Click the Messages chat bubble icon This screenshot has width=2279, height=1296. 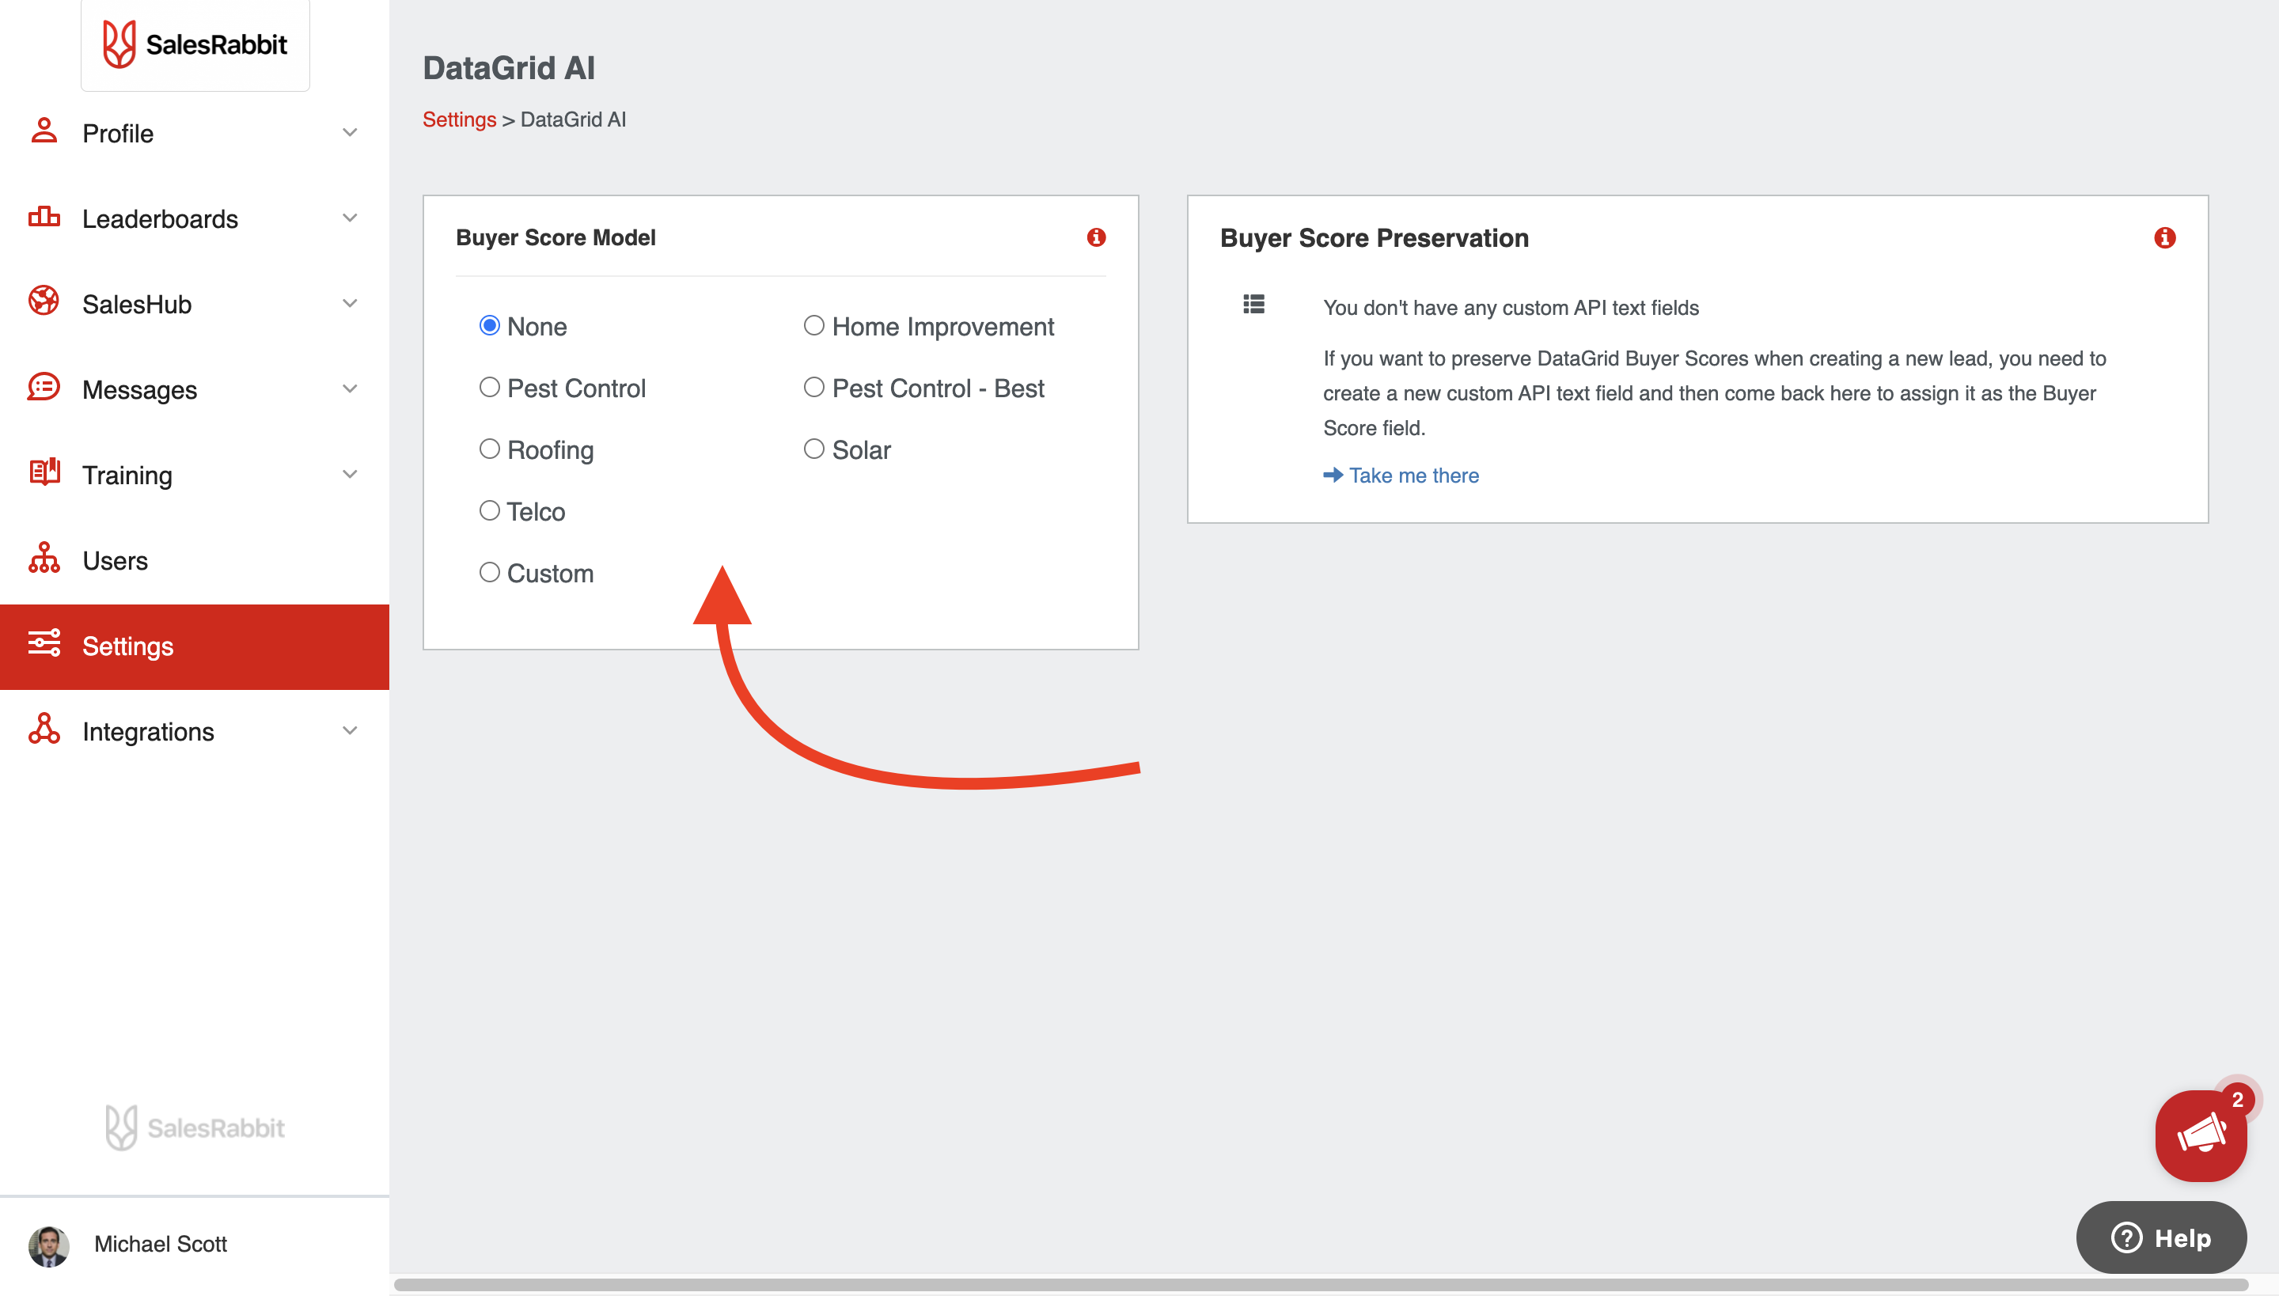pos(44,388)
